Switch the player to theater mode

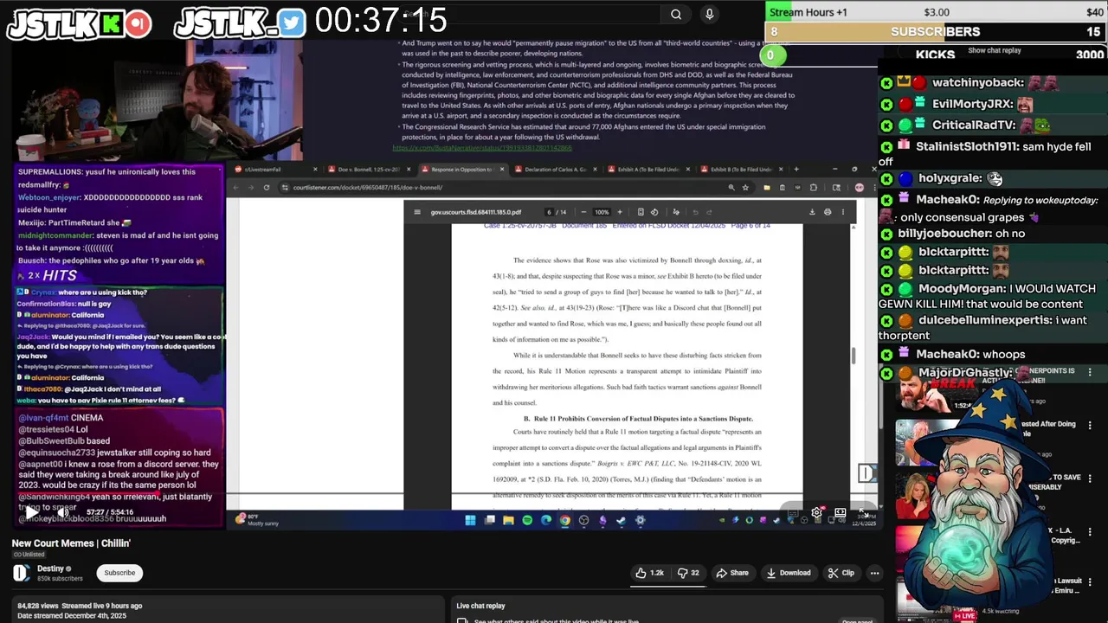pyautogui.click(x=840, y=513)
